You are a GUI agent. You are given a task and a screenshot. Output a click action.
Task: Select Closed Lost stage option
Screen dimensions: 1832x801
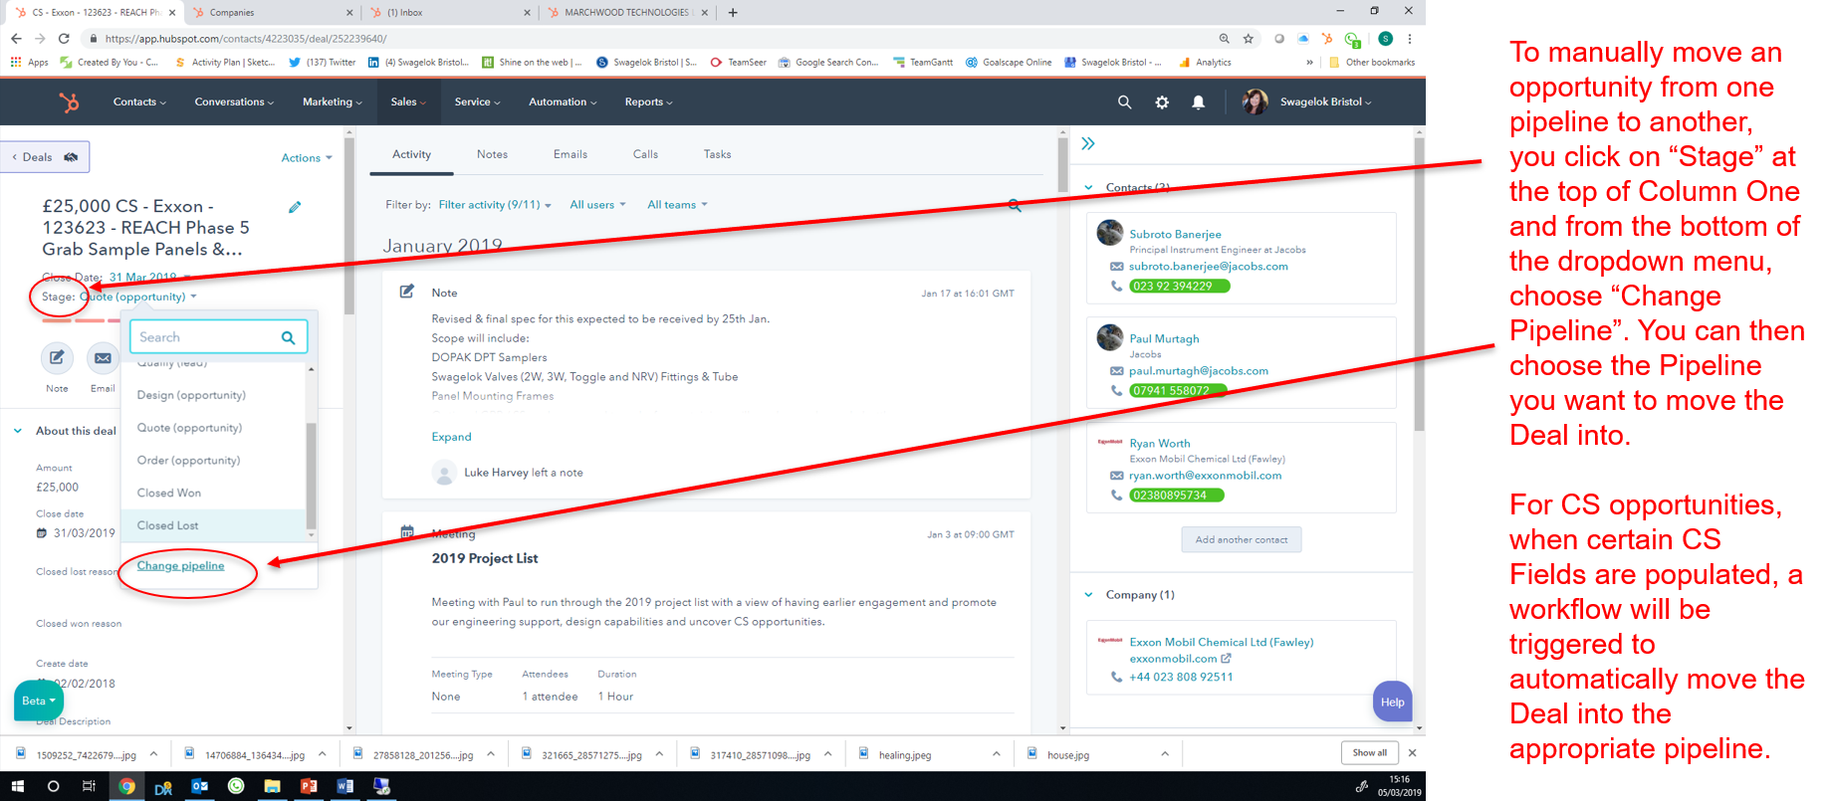pos(213,525)
